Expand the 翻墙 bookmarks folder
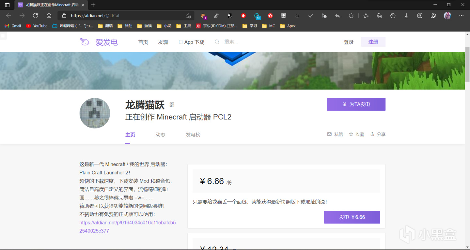The height and width of the screenshot is (250, 470). pos(105,26)
